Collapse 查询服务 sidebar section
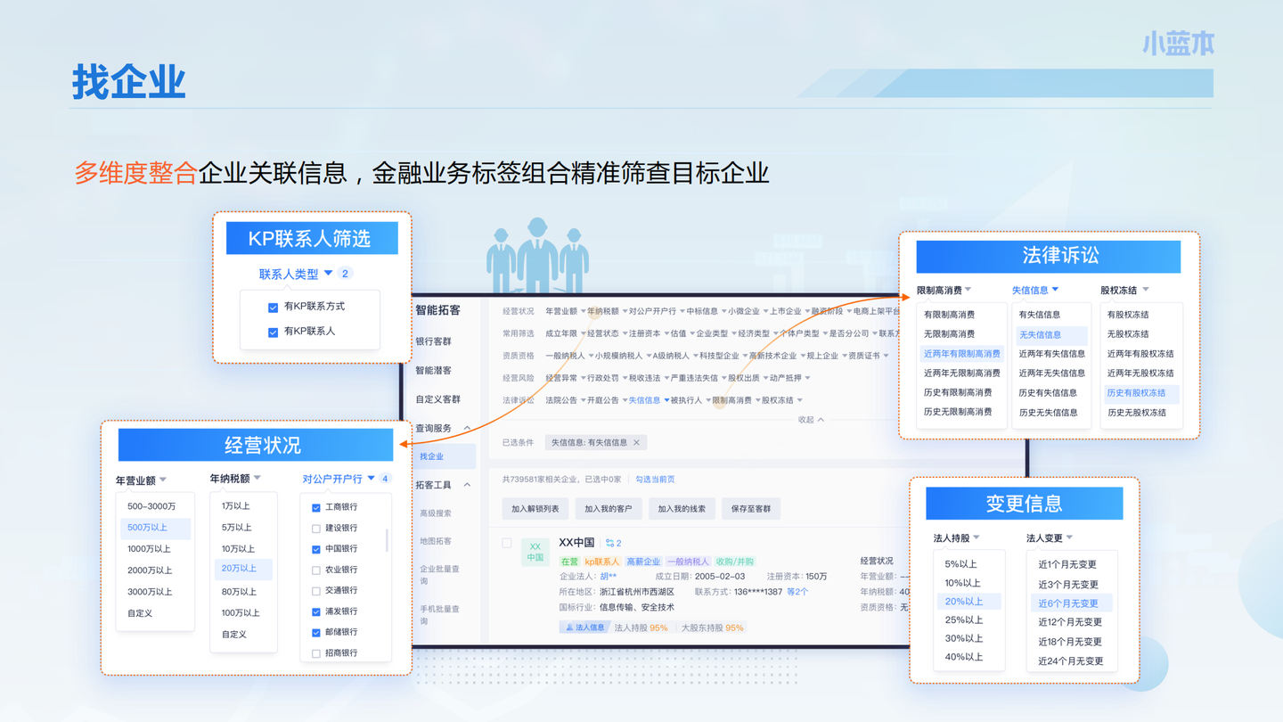 [467, 429]
